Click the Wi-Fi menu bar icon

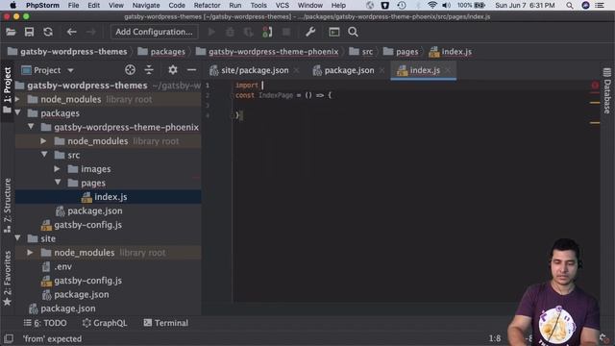431,5
